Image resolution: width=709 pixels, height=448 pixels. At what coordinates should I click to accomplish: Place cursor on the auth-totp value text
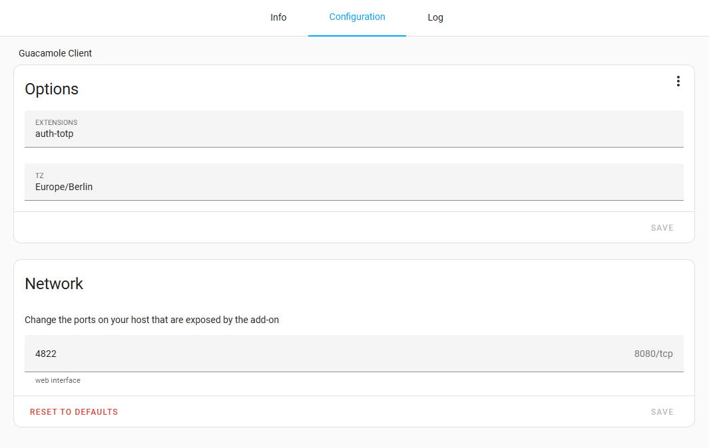pyautogui.click(x=55, y=134)
